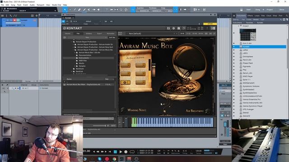
Task: Click the Play button in transport
Action: 121,152
